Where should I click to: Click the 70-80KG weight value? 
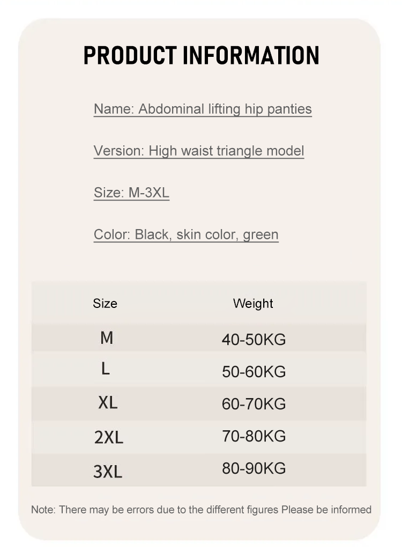pyautogui.click(x=254, y=436)
